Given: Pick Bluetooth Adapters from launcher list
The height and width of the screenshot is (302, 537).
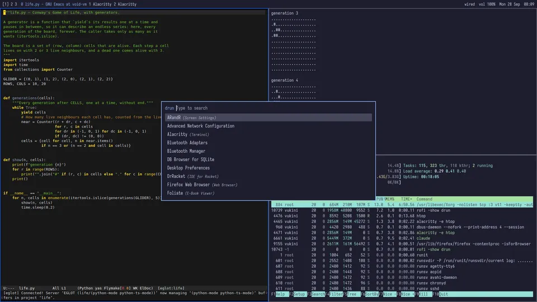Looking at the screenshot, I should (268, 143).
